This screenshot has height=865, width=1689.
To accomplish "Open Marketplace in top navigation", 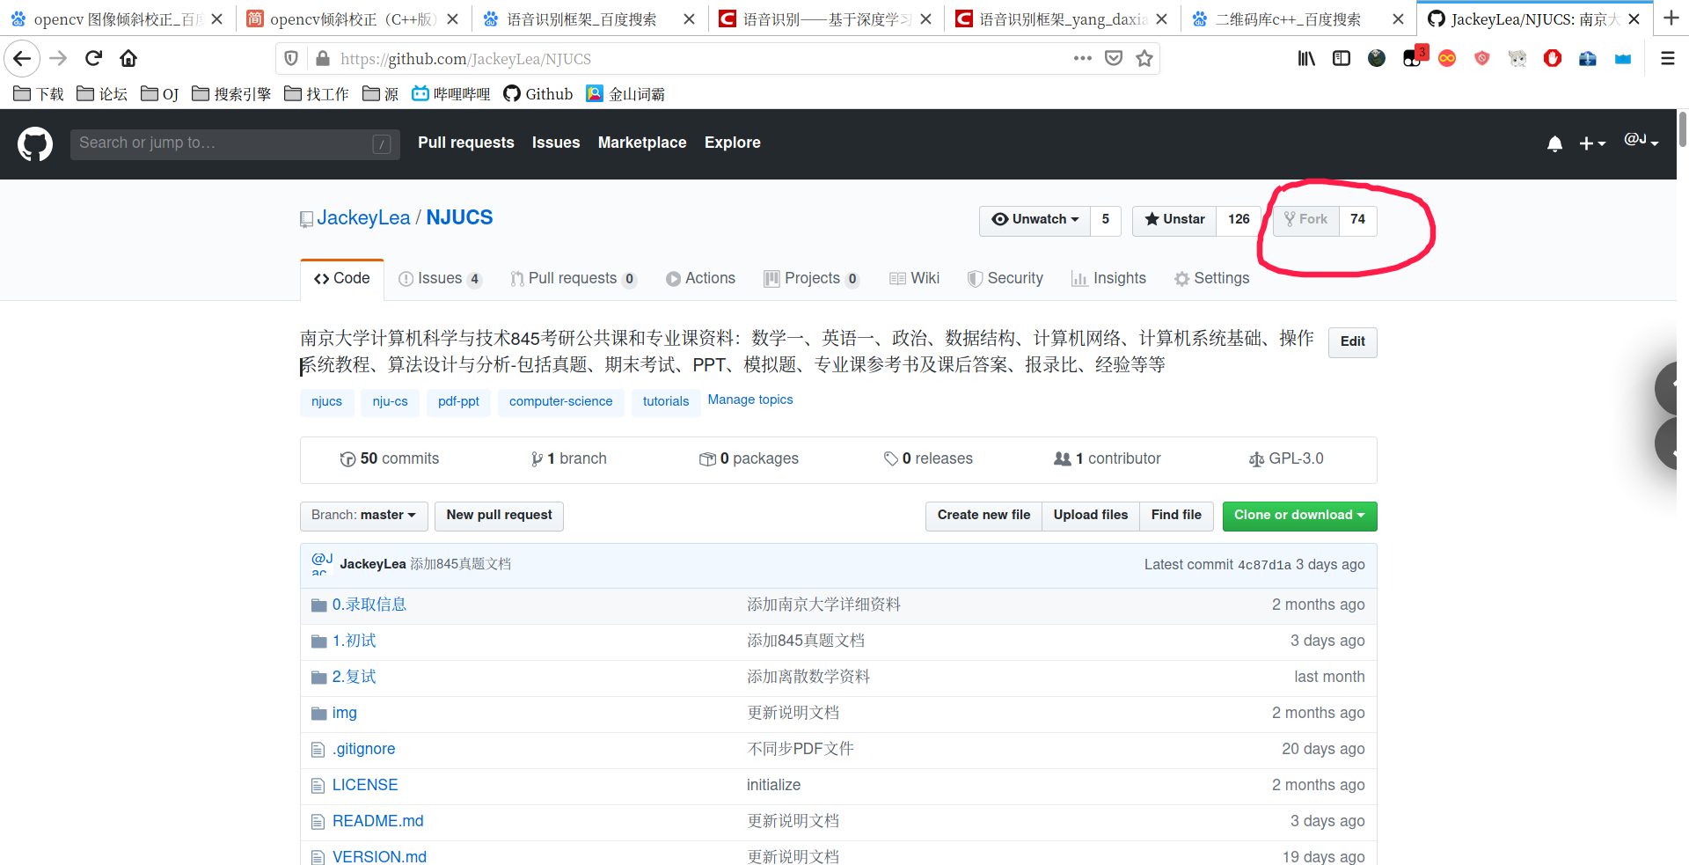I will (x=642, y=143).
